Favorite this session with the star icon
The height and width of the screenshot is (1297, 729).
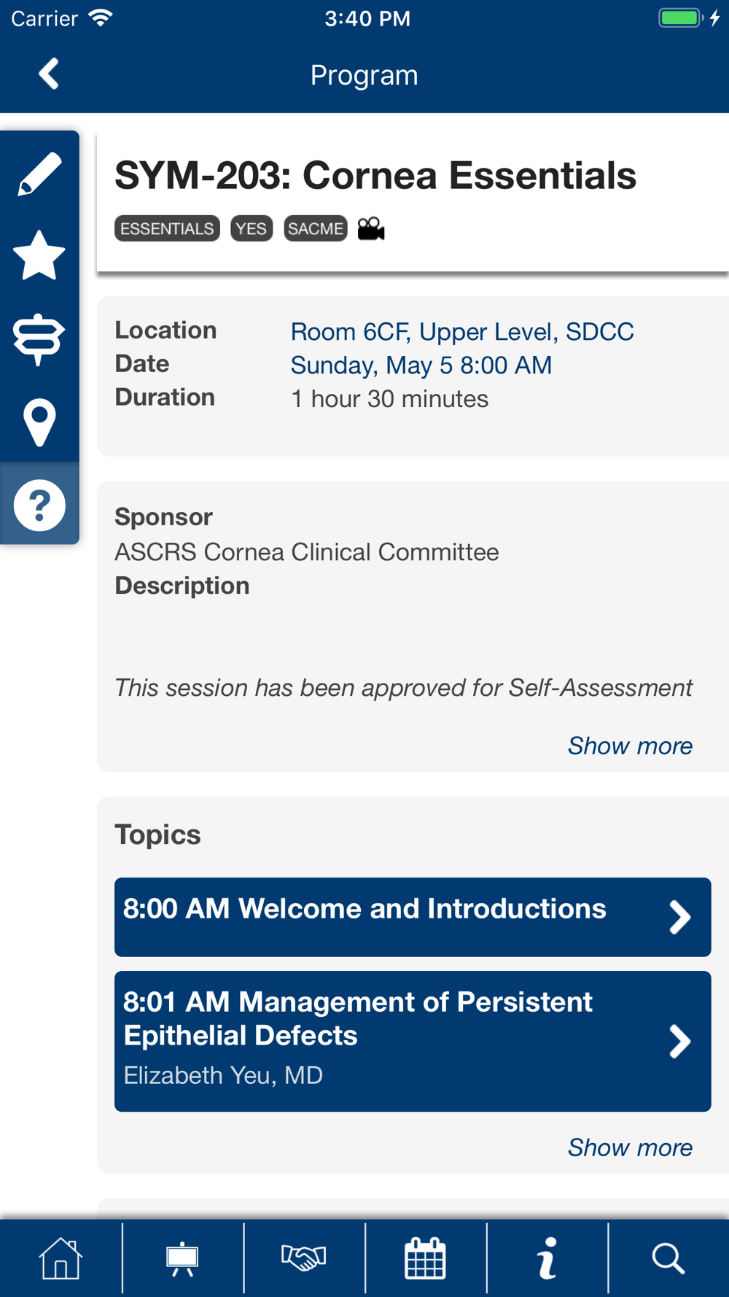point(39,255)
